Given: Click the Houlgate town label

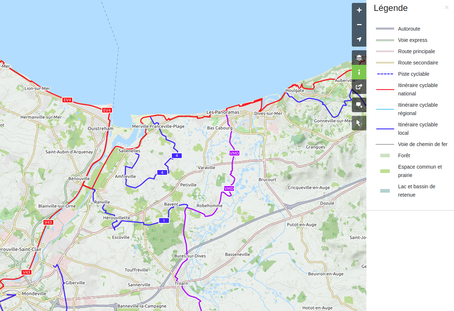Looking at the screenshot, I should (x=295, y=90).
